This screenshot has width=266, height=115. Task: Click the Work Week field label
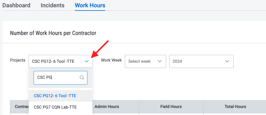[x=111, y=60]
